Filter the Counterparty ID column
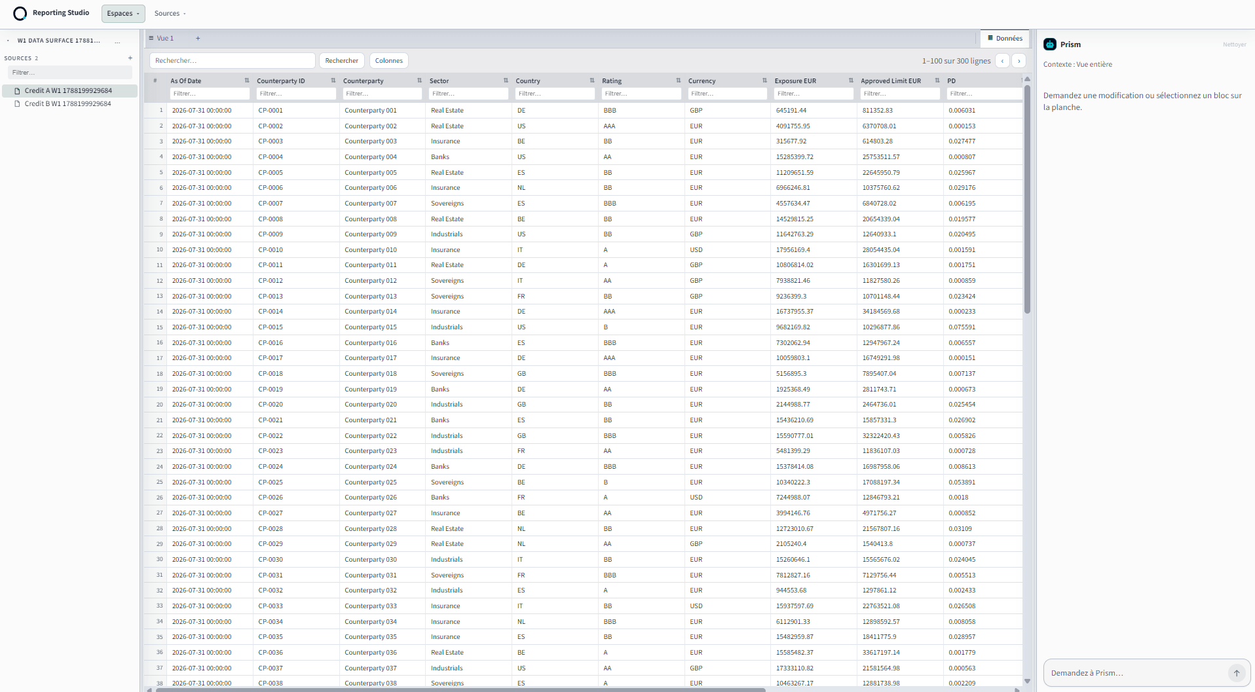The width and height of the screenshot is (1255, 692). (x=296, y=94)
